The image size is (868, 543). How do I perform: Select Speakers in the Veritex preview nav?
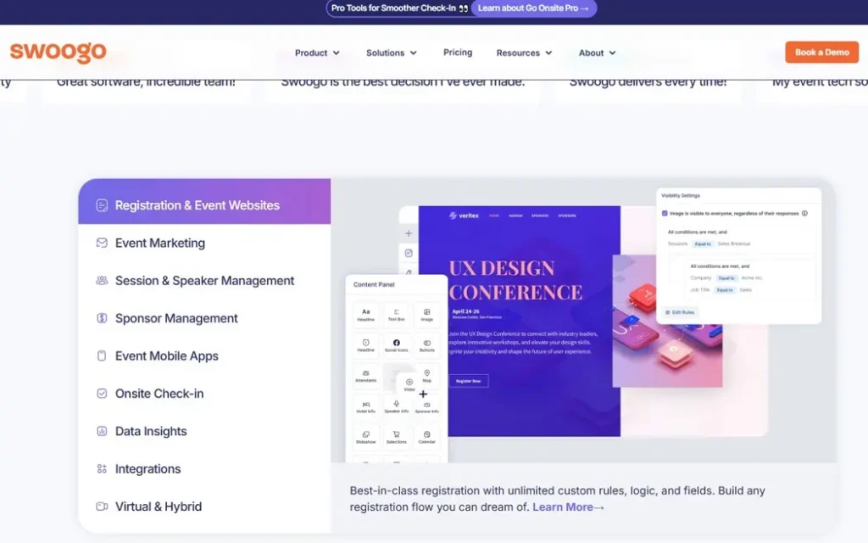click(540, 216)
